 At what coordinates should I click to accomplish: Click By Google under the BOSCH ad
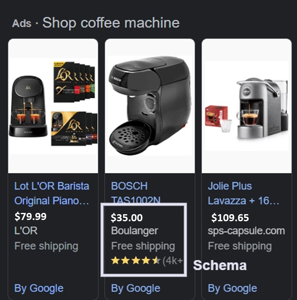click(x=136, y=288)
